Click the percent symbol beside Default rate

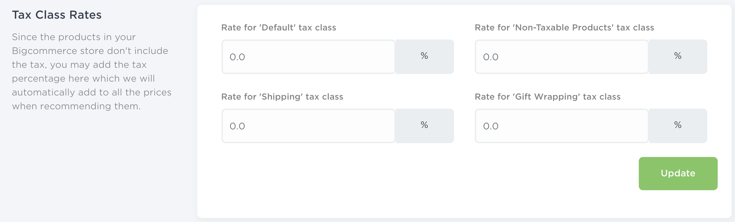click(424, 56)
